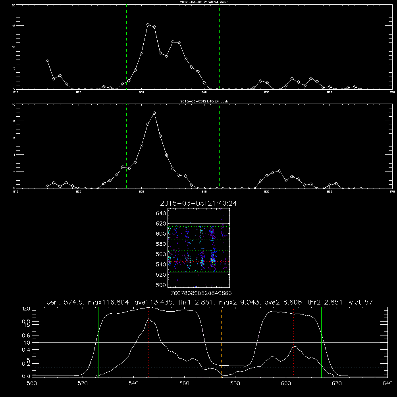
Task: Click the '600' x-axis label on bottom plot
Action: pyautogui.click(x=286, y=383)
